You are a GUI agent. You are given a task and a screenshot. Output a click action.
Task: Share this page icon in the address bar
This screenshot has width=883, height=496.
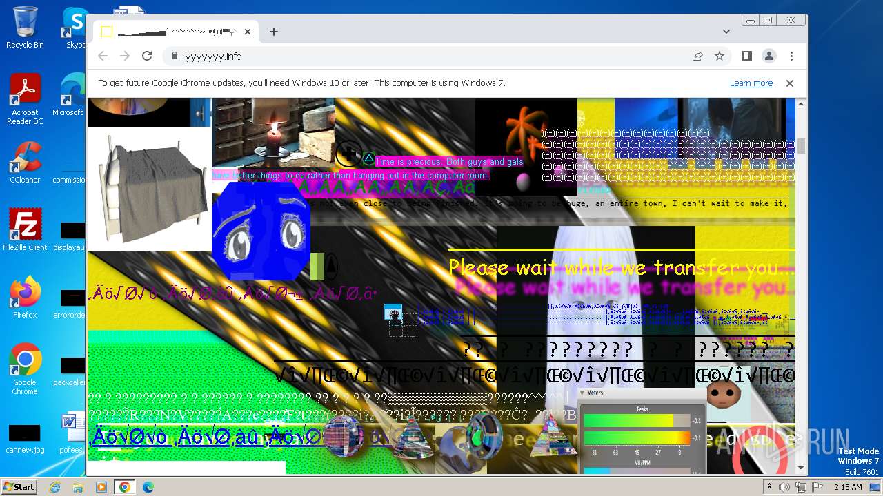[x=697, y=56]
